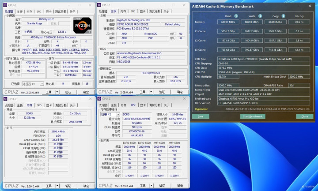Click 工具 button in SPD window

point(143,186)
